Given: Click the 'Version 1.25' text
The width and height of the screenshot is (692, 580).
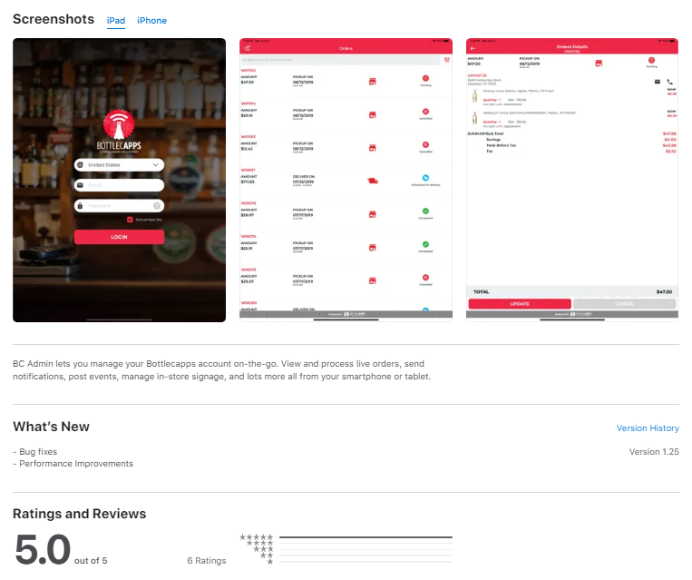Looking at the screenshot, I should point(654,451).
